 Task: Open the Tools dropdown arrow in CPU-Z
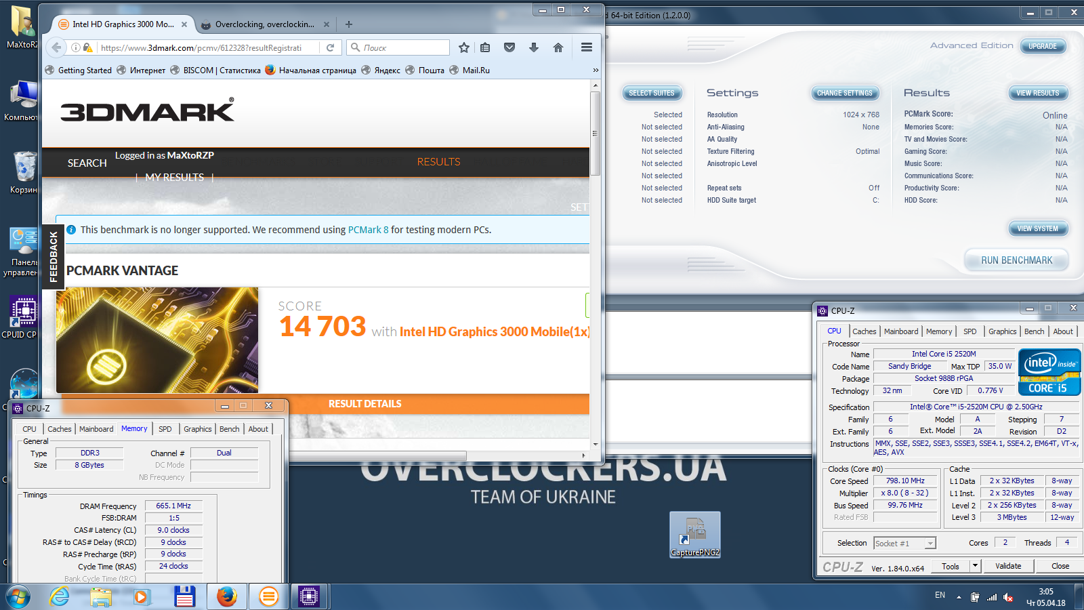pyautogui.click(x=975, y=566)
